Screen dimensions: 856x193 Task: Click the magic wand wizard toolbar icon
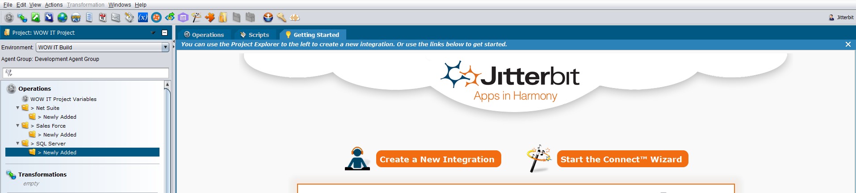click(x=196, y=17)
